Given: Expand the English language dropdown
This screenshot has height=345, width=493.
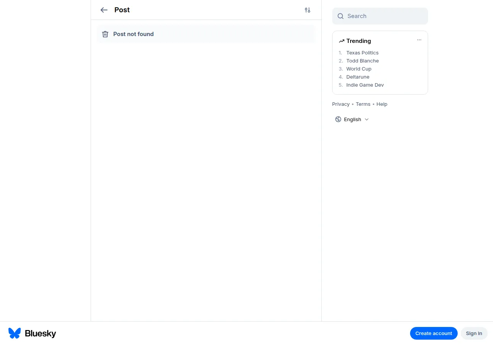Looking at the screenshot, I should 352,119.
